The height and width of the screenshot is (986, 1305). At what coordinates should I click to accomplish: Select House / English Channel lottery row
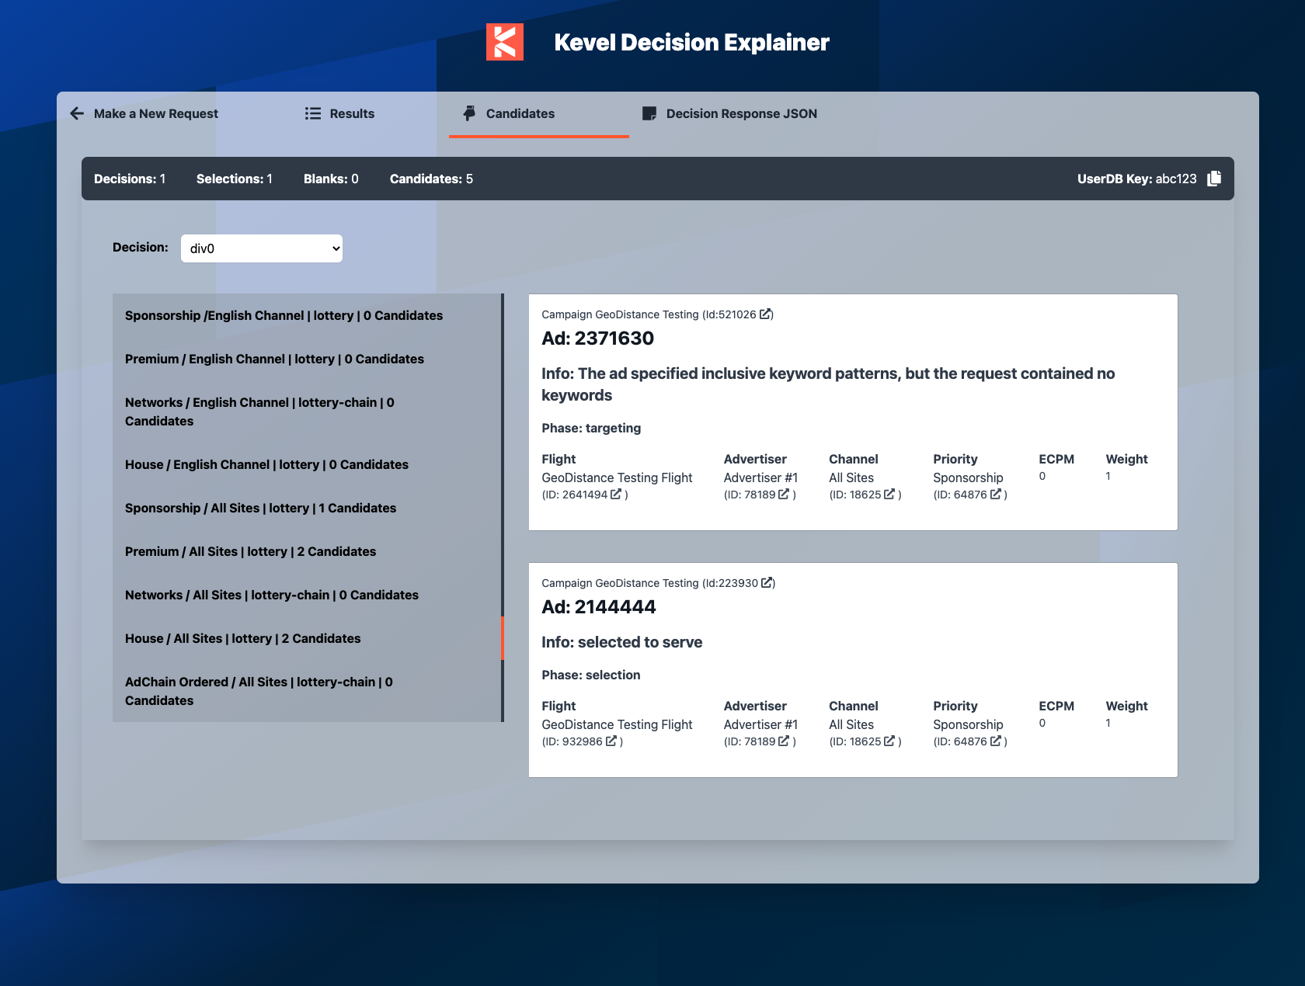(x=307, y=464)
